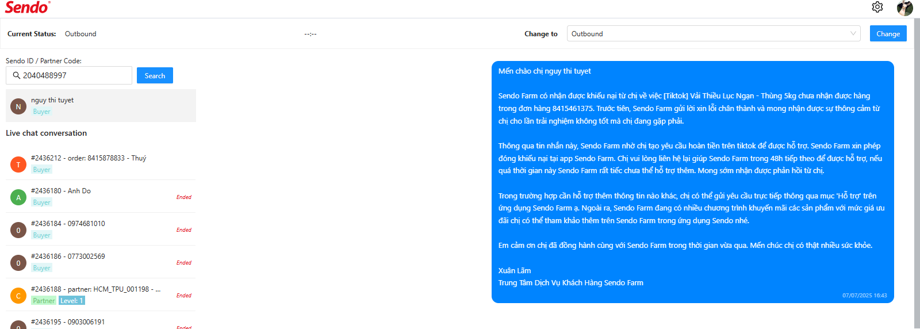The image size is (920, 329).
Task: Click Ended status of chat #2436188
Action: [184, 296]
